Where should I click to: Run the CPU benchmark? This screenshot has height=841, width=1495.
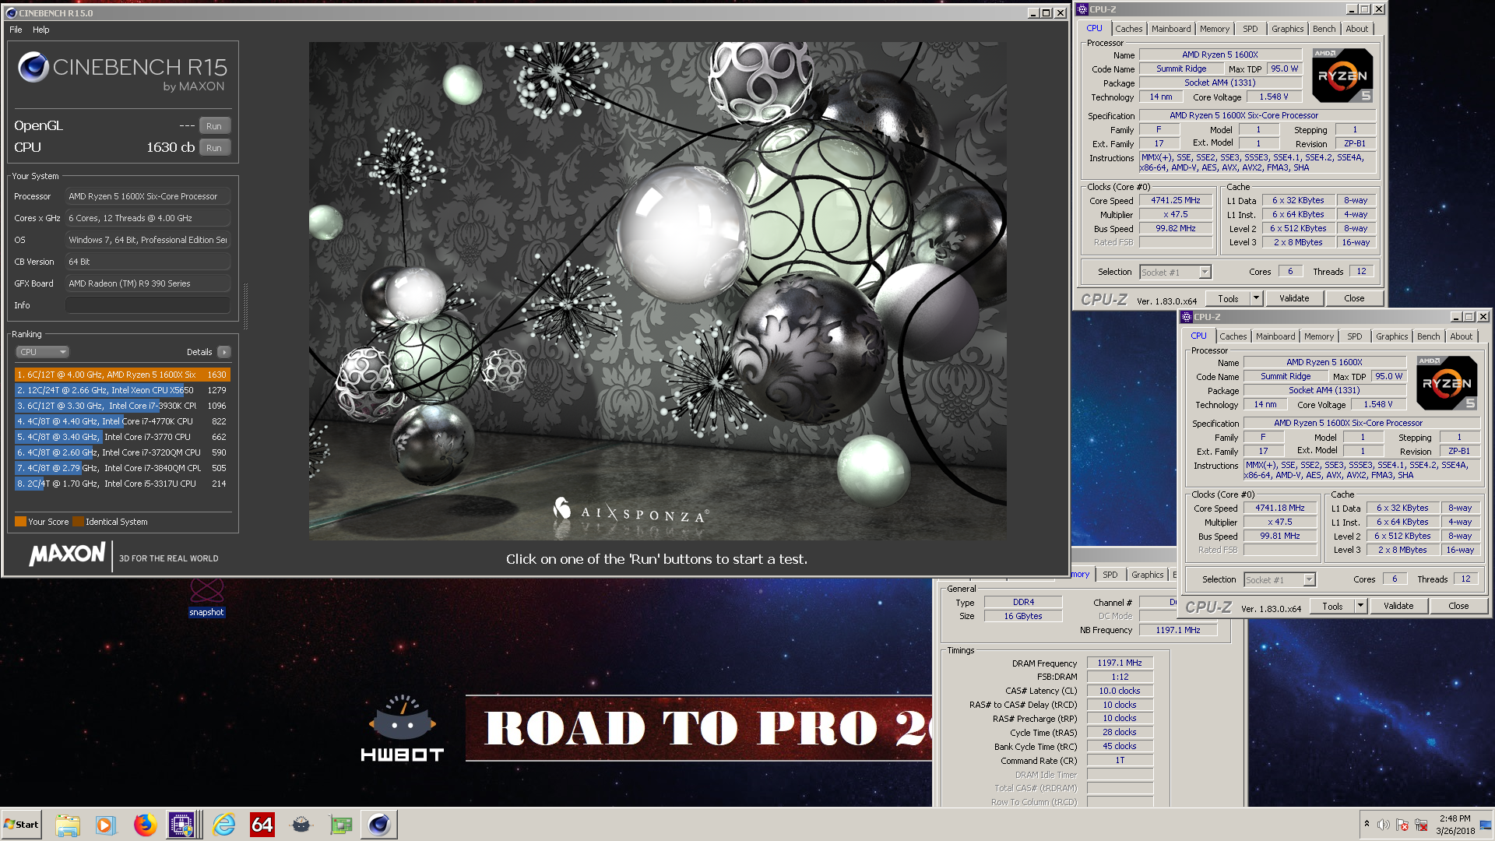[214, 148]
